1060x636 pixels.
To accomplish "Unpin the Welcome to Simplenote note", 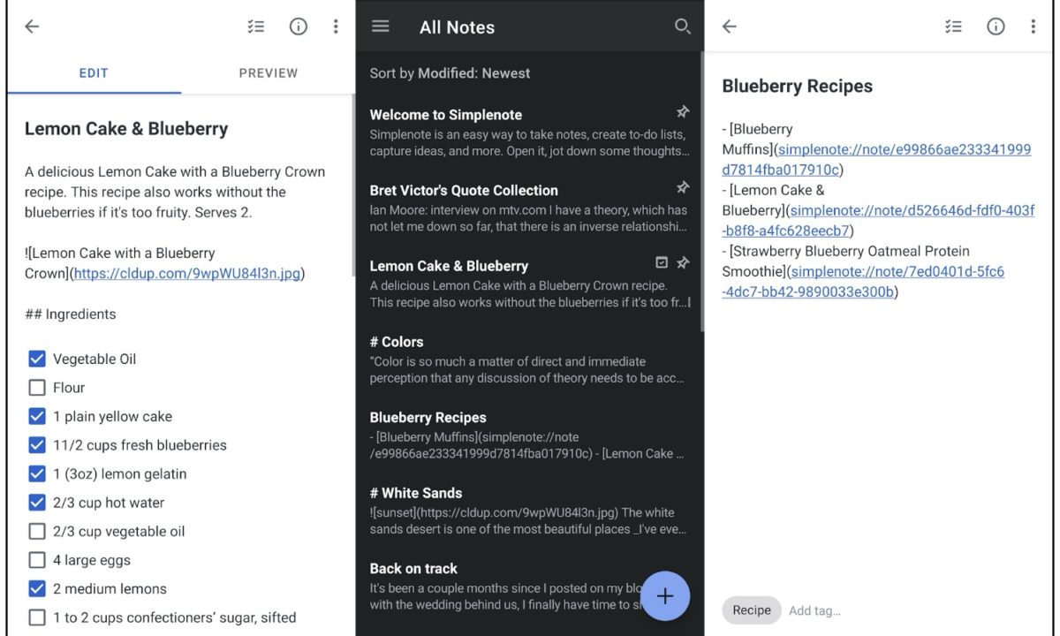I will pyautogui.click(x=682, y=112).
